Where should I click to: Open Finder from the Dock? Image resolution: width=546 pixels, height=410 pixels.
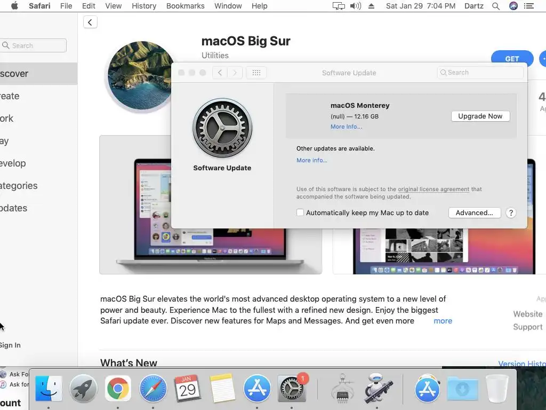(49, 388)
